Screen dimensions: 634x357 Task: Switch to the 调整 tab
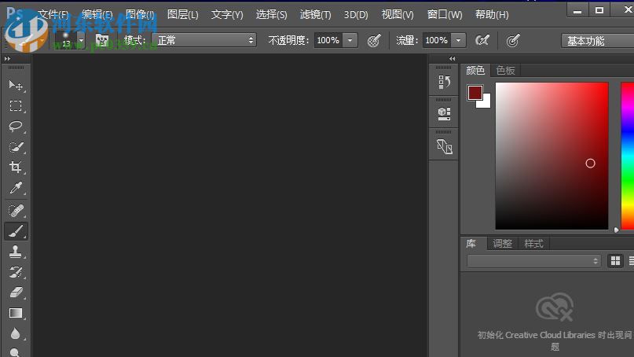click(x=503, y=244)
